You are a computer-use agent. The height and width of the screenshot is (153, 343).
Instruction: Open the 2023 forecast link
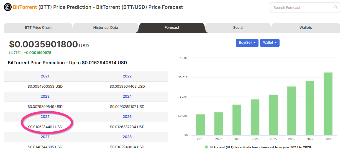tap(45, 97)
